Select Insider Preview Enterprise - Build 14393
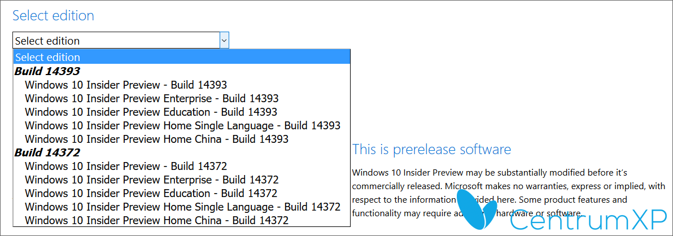Screen dimensions: 673x236 (182, 98)
